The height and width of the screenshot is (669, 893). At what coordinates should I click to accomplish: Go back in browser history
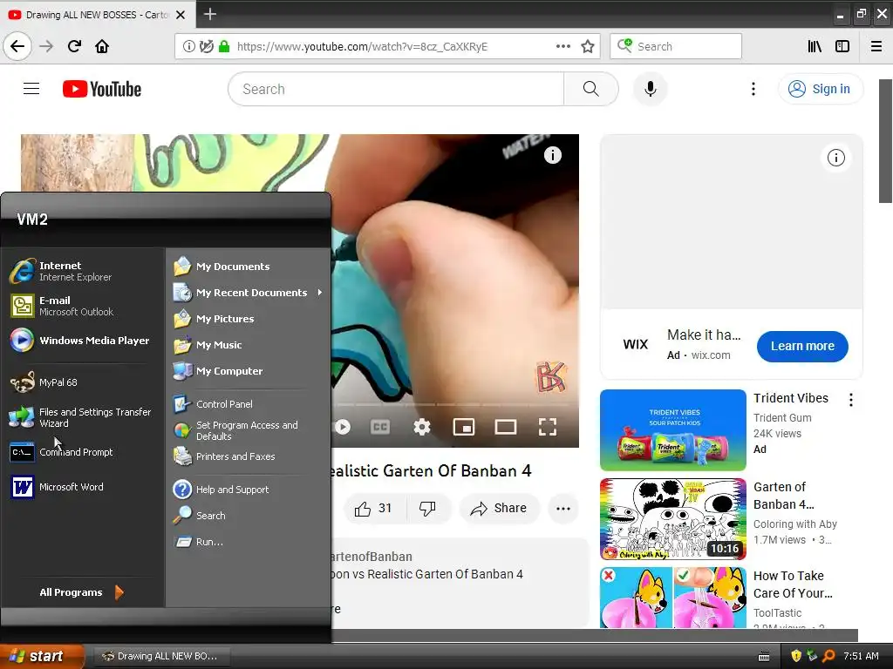click(x=17, y=46)
